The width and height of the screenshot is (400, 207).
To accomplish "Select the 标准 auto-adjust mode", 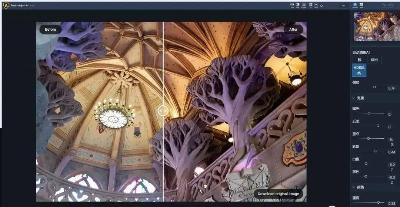I will (374, 60).
